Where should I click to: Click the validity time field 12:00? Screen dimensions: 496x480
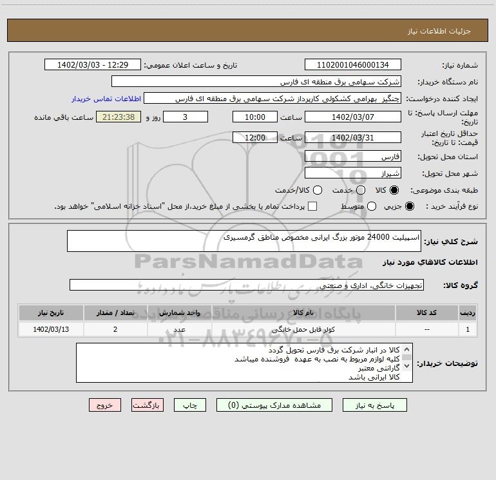click(x=255, y=137)
